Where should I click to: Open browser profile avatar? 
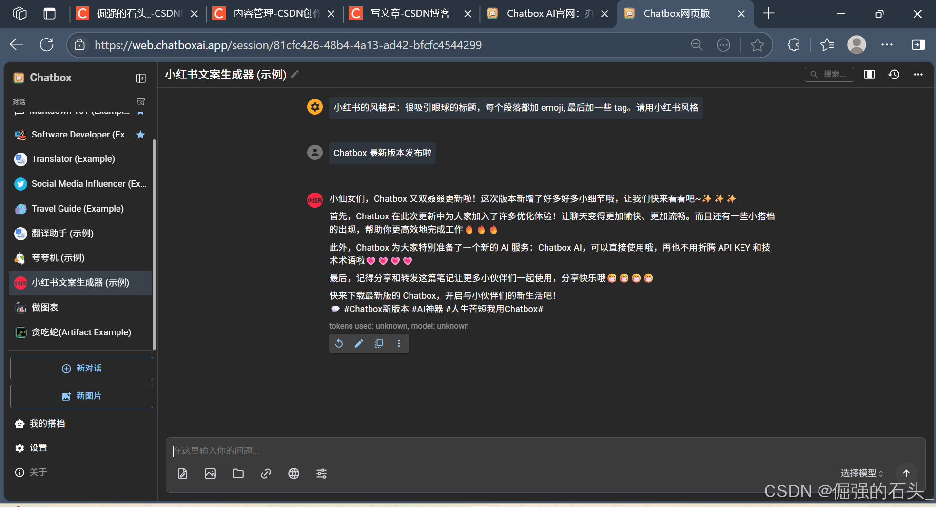(857, 45)
